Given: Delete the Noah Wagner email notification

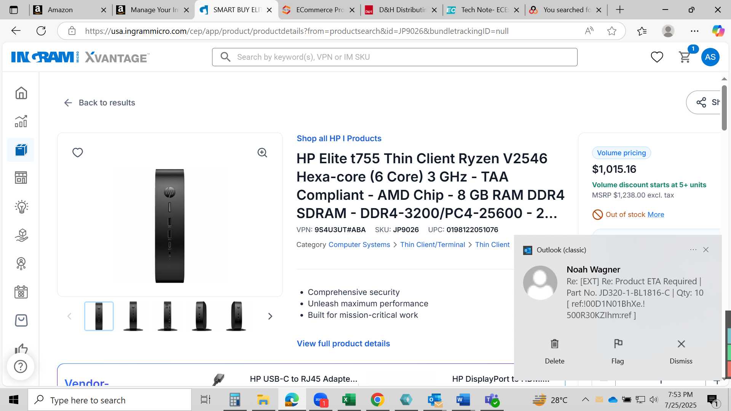Looking at the screenshot, I should [554, 352].
